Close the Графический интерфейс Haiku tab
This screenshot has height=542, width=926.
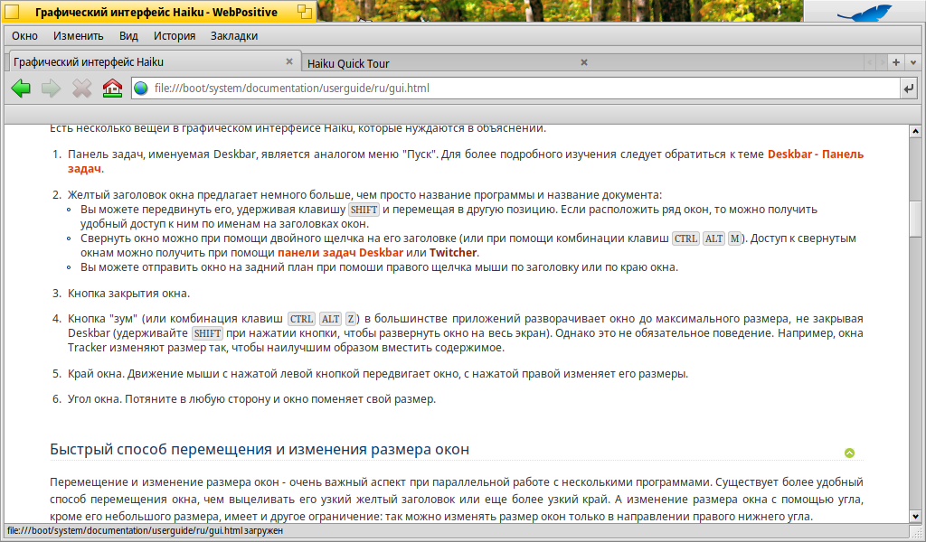tap(289, 62)
